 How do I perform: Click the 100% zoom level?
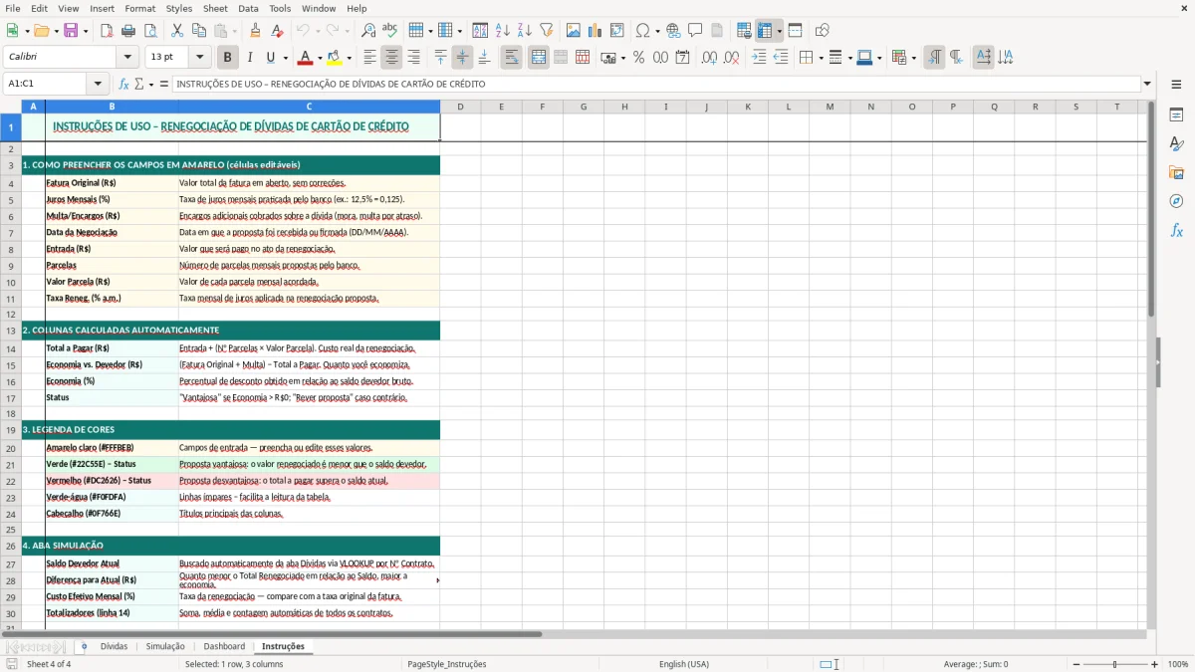click(1178, 664)
